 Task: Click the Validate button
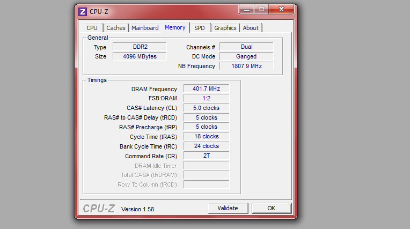point(228,208)
